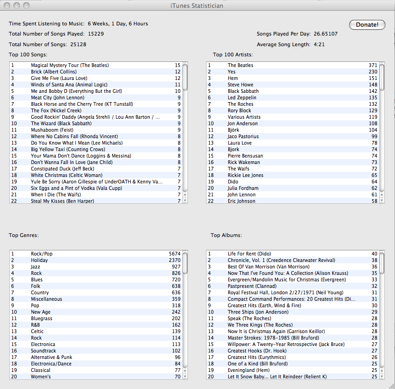Select song Black Horse and the Cherry Tree

pyautogui.click(x=96, y=104)
